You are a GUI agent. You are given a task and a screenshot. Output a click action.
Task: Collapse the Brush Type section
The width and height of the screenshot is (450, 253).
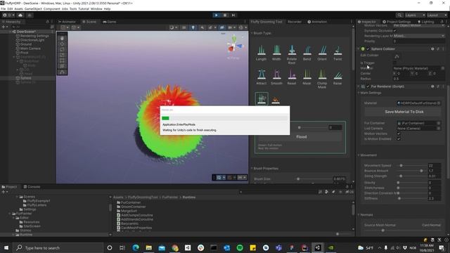coord(252,33)
